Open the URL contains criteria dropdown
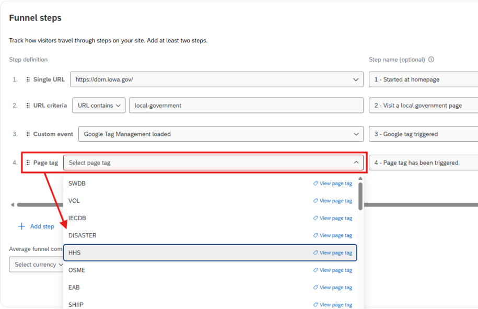Viewport: 478px width, 309px height. coord(99,105)
